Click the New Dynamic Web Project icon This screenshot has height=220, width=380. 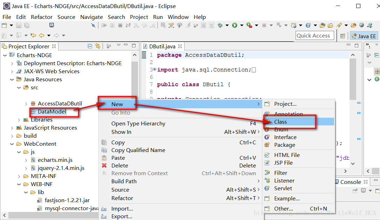coord(294,25)
